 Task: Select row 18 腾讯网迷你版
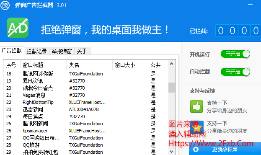click(x=85, y=74)
